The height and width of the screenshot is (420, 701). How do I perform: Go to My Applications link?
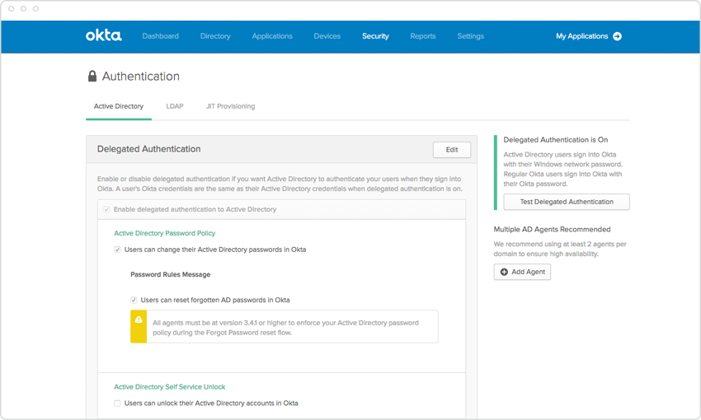click(x=581, y=36)
